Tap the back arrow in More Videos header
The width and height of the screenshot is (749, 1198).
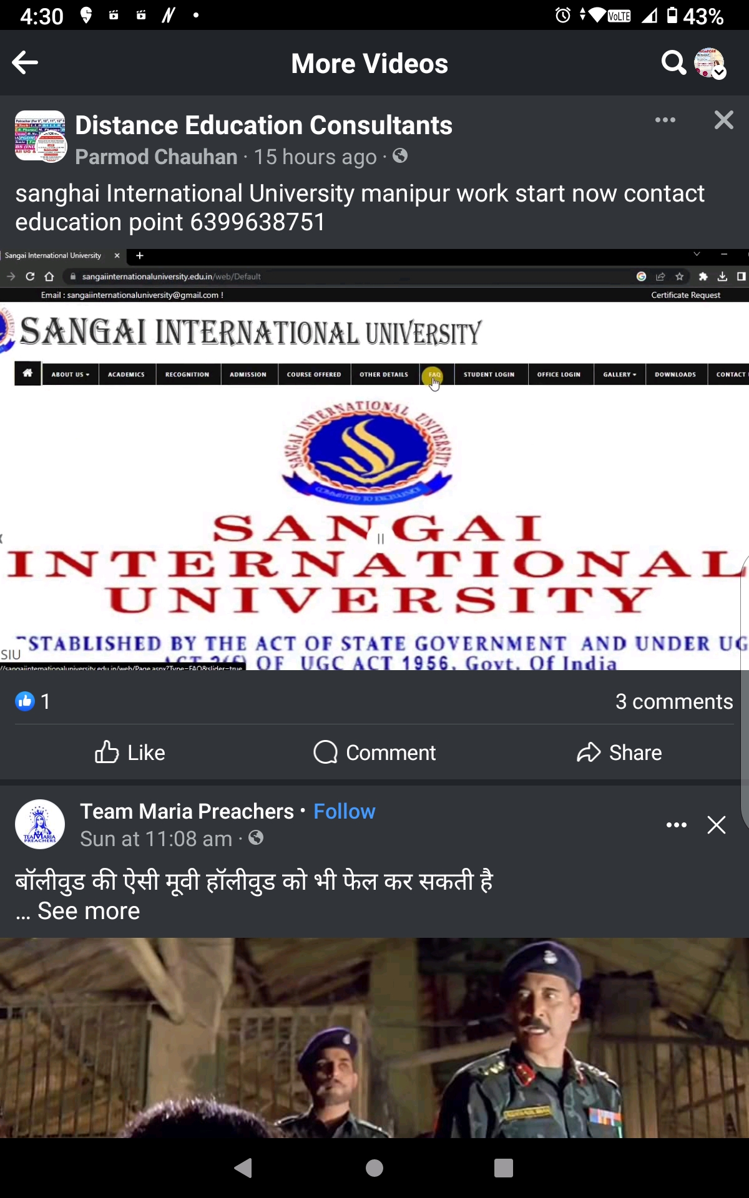[25, 62]
